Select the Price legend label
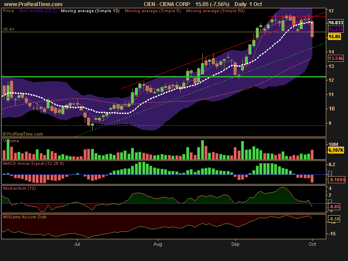348x261 pixels. [8, 10]
